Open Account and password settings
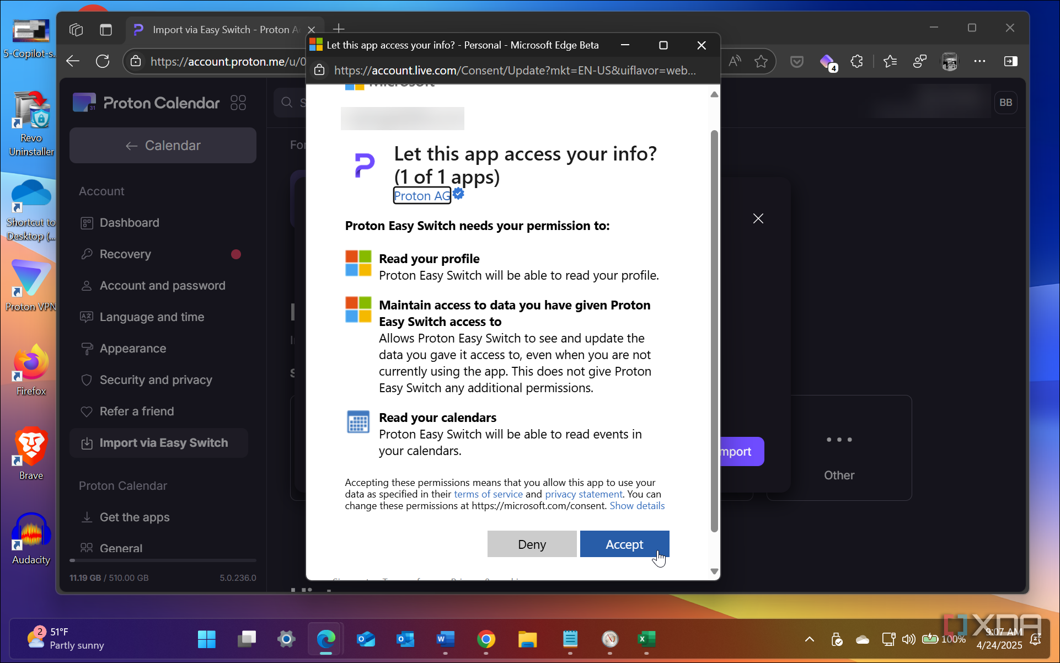The width and height of the screenshot is (1060, 663). coord(162,286)
